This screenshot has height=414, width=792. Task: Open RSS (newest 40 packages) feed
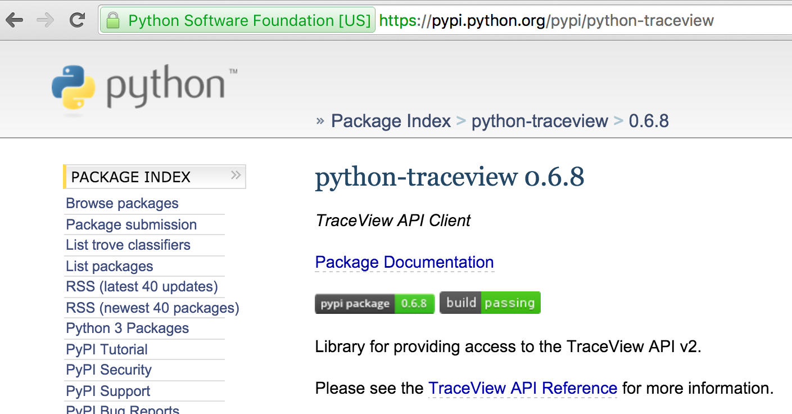coord(152,308)
